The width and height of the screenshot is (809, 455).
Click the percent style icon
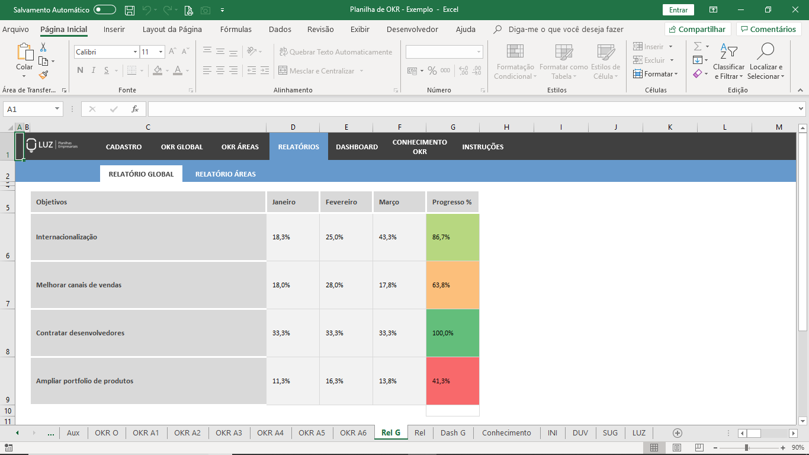coord(432,71)
